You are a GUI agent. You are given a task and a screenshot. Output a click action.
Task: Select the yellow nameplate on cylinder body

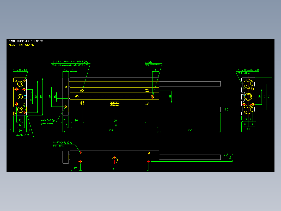point(115,104)
